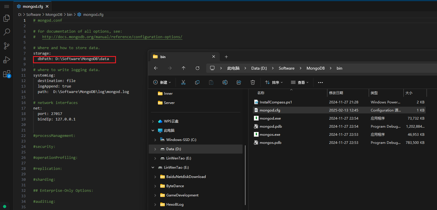Screen dimensions: 437x210
Task: Click the Cut scissors icon in the Explorer toolbar
Action: pyautogui.click(x=183, y=82)
